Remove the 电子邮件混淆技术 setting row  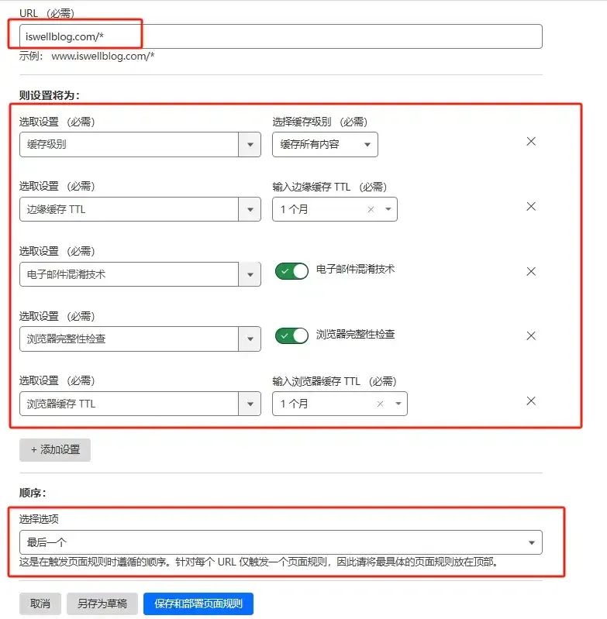[x=531, y=271]
